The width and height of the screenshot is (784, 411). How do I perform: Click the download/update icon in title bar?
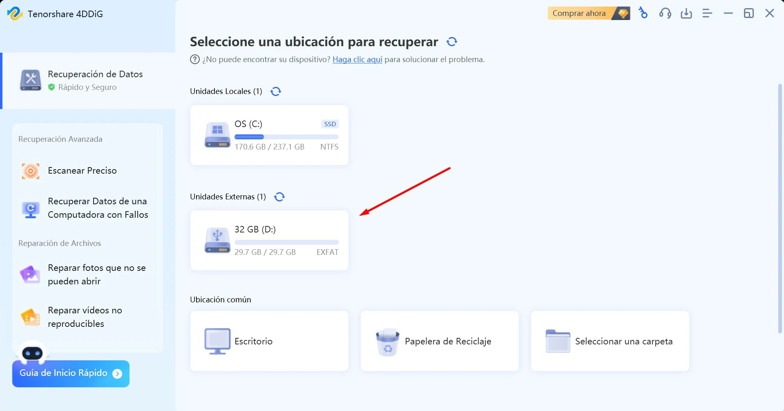tap(686, 13)
